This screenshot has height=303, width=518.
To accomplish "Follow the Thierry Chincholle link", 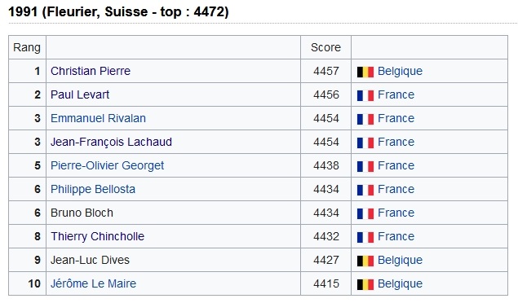I will coord(97,236).
